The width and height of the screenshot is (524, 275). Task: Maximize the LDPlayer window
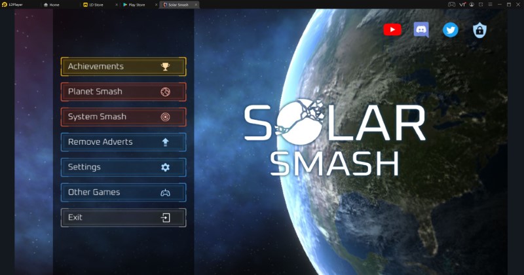coord(509,5)
